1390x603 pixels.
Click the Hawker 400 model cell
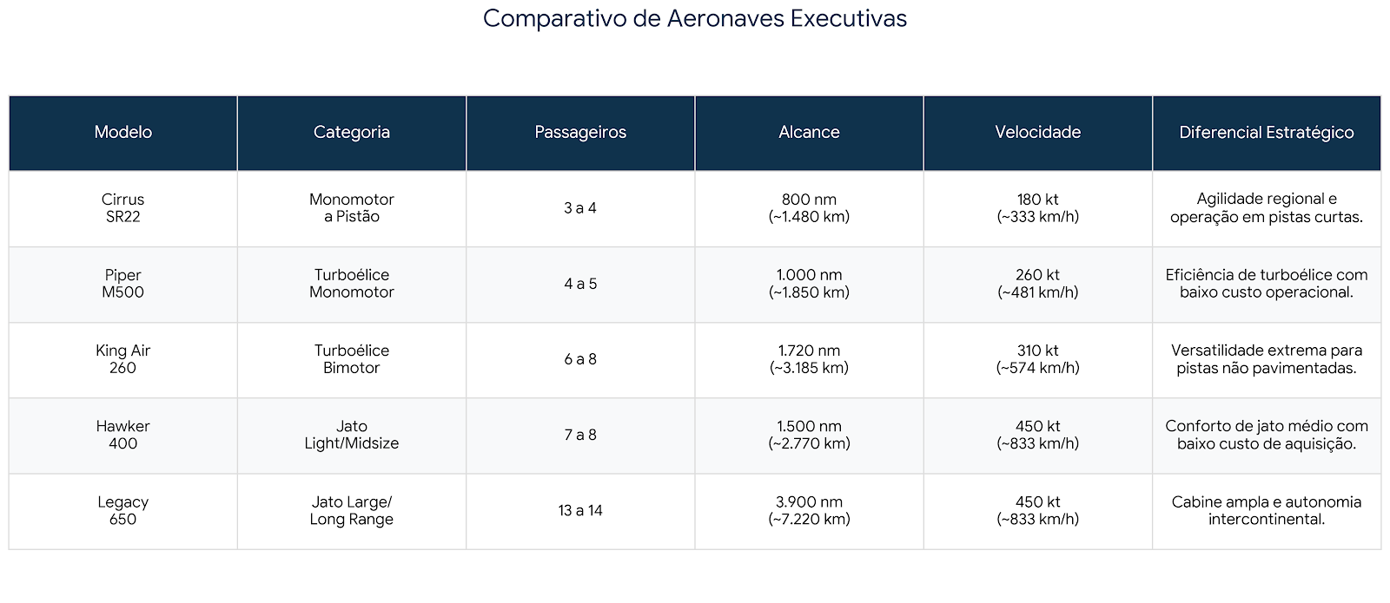coord(122,435)
